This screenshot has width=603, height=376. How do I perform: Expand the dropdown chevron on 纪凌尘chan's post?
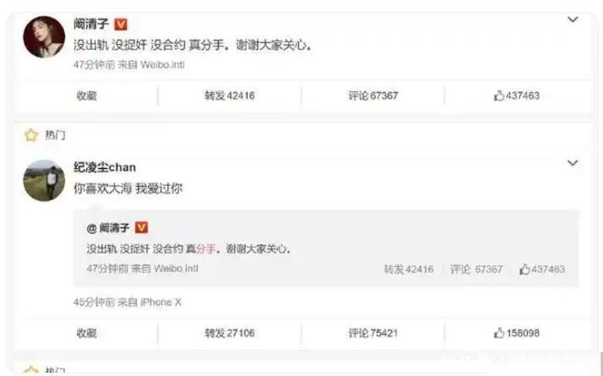click(x=573, y=163)
